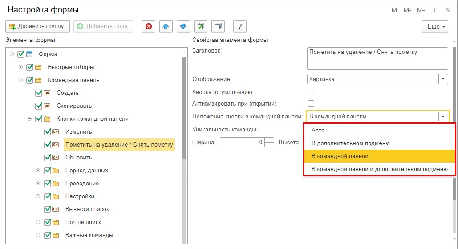Choose 'В дополнительном подменю' option
This screenshot has width=458, height=249.
click(x=350, y=143)
